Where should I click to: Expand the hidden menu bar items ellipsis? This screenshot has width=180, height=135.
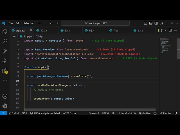40,23
